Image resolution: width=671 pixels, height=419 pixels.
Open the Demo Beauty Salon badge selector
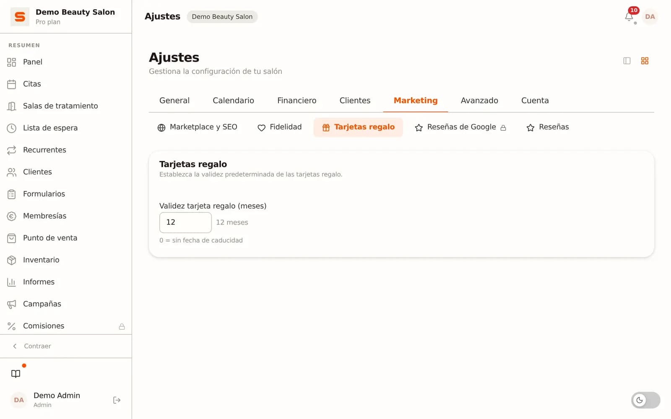[x=222, y=17]
